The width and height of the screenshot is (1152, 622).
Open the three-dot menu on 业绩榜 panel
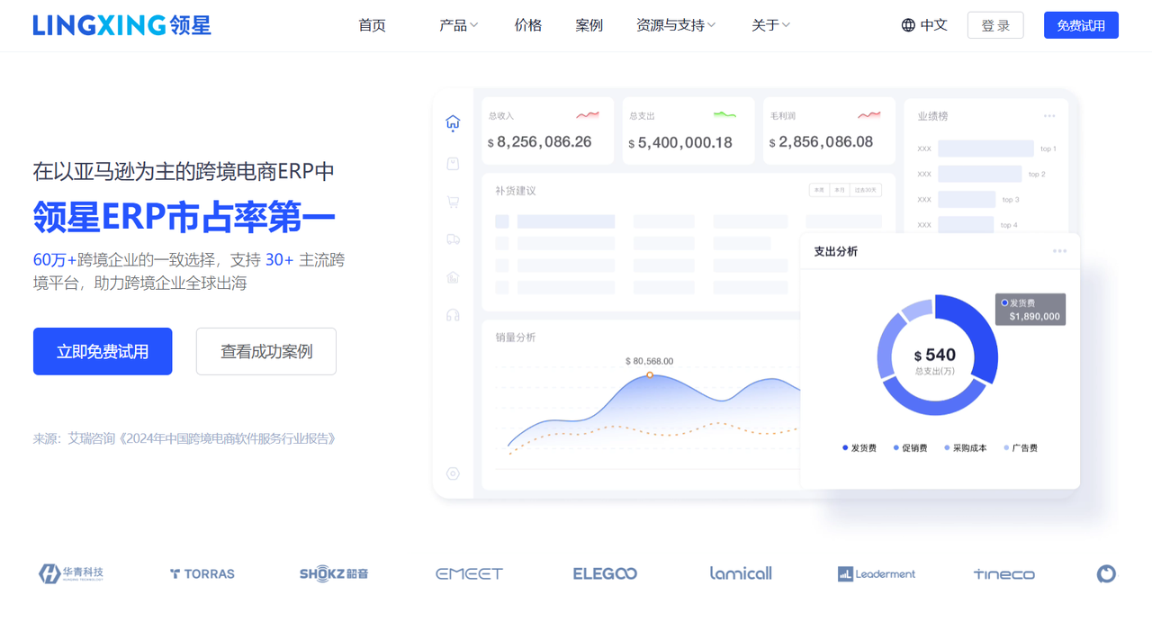1049,116
